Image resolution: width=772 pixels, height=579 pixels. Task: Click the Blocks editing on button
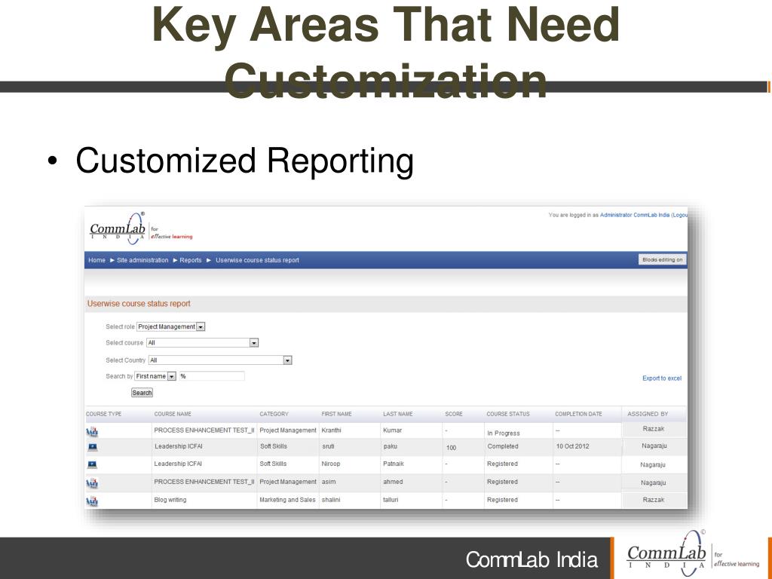[662, 259]
